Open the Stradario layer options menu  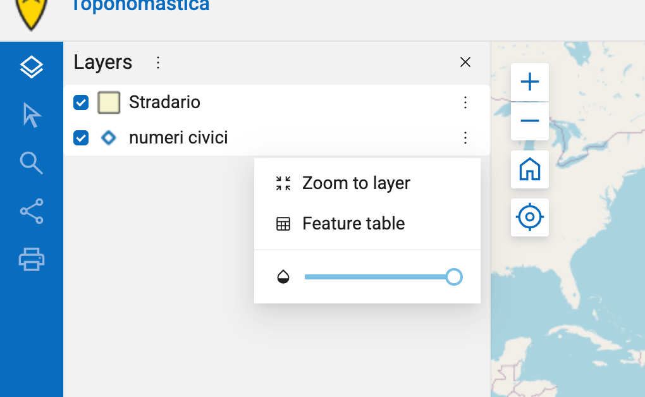click(465, 102)
